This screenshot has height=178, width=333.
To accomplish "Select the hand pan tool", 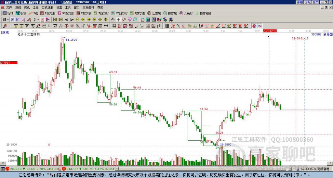I will (113, 20).
